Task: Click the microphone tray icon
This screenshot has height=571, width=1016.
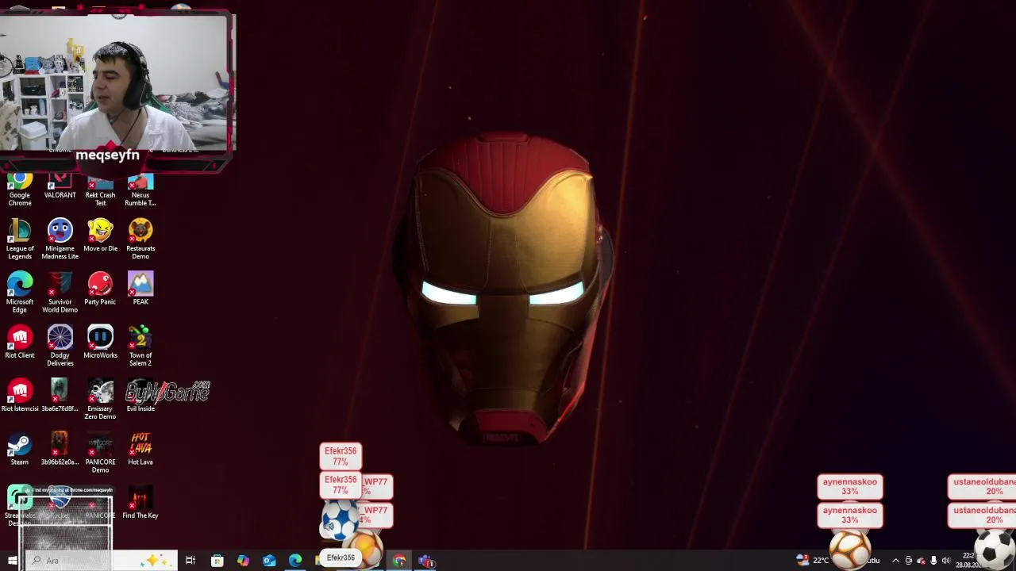Action: click(x=933, y=561)
